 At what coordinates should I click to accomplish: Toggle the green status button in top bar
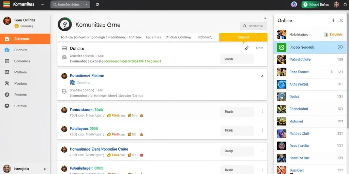[x=316, y=4]
